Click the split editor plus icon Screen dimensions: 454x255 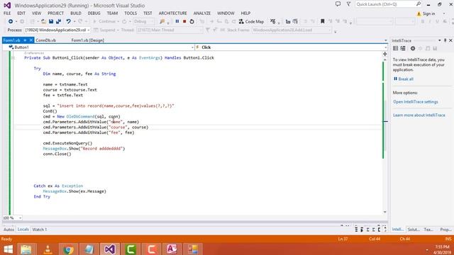[x=384, y=54]
